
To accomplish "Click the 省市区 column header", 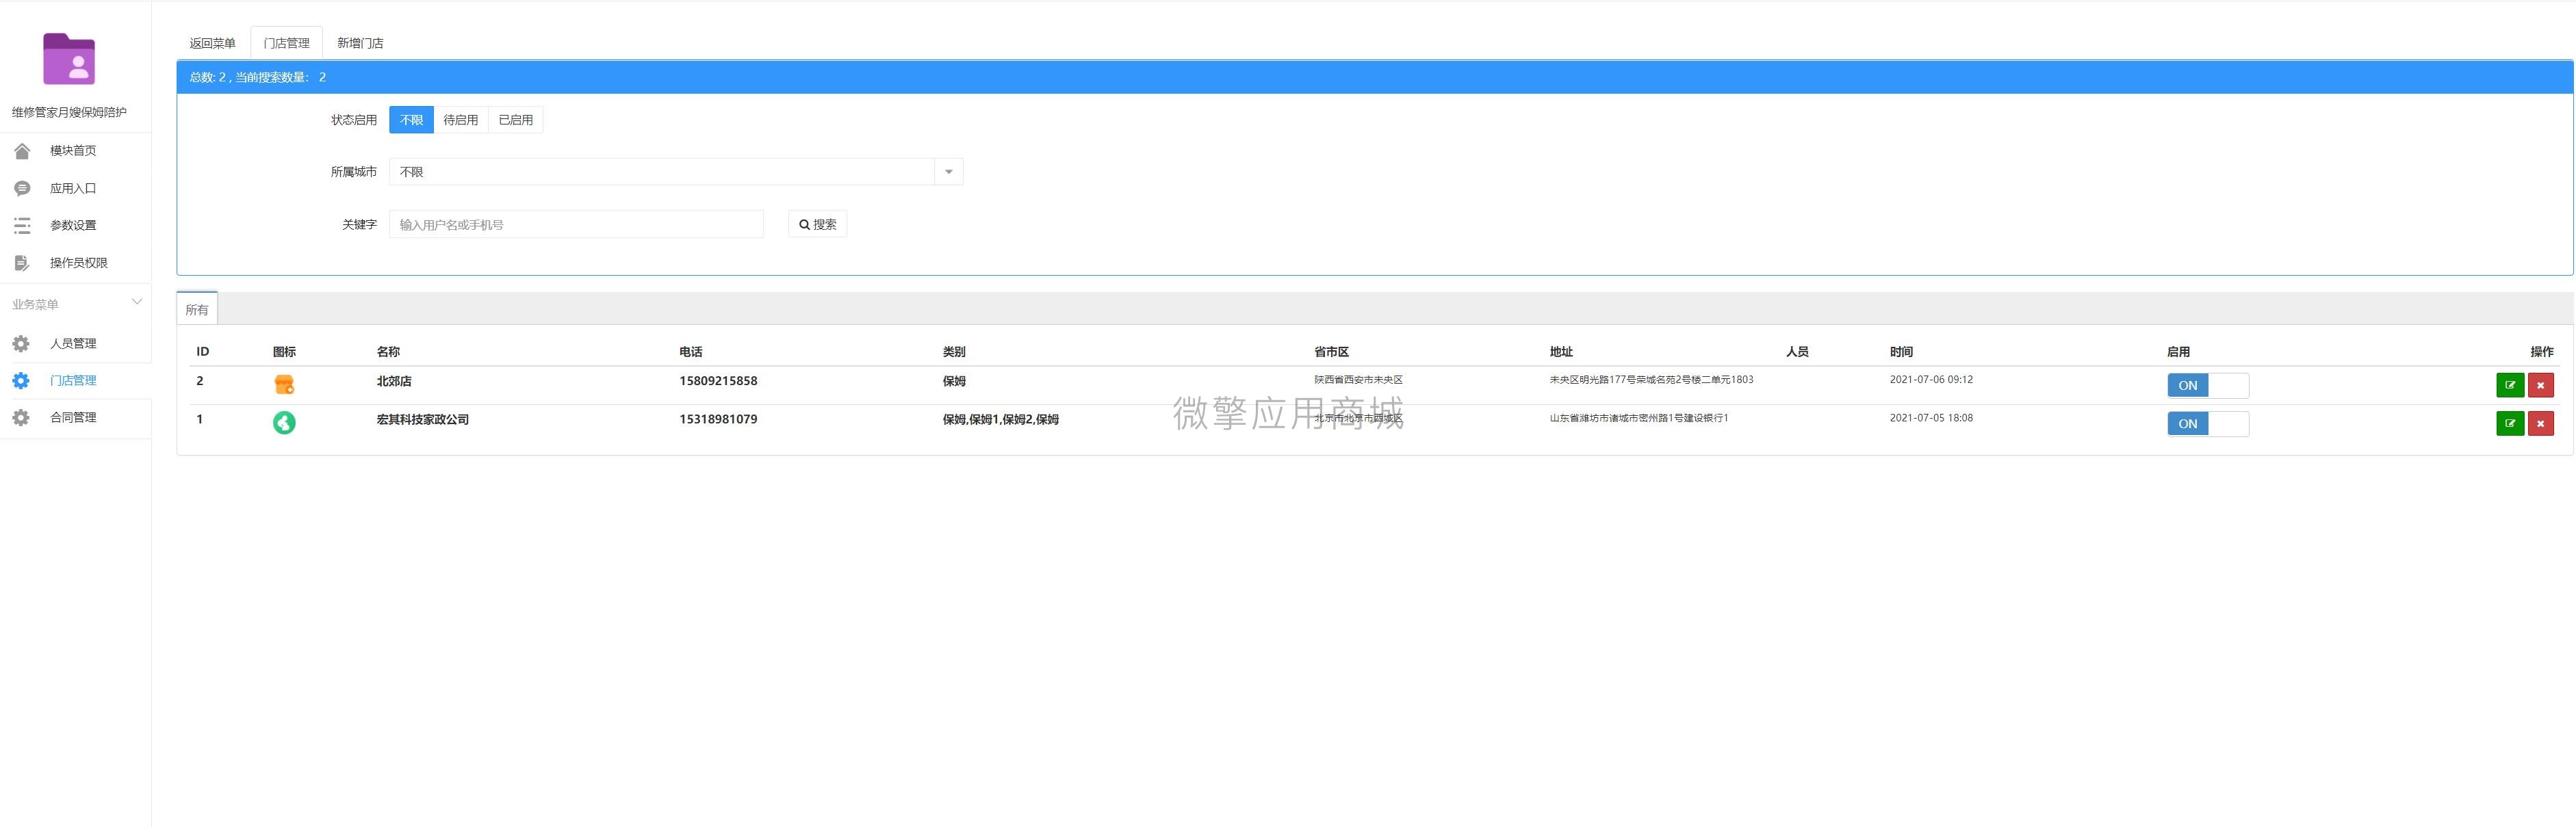I will coord(1331,352).
